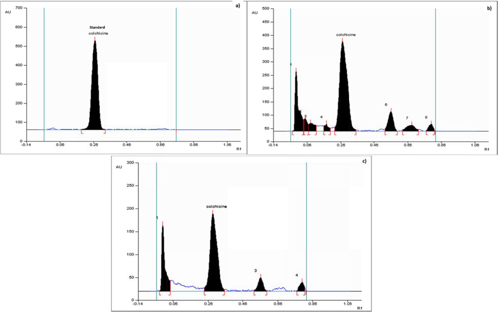Screen dimensions: 498x312
Task: Select the broad filled peak 7 in panel b
Action: [x=410, y=128]
